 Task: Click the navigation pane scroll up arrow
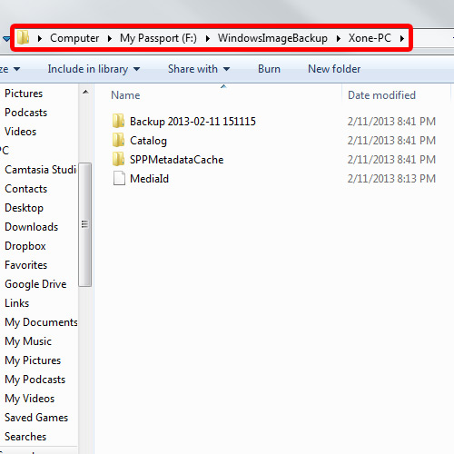(85, 92)
